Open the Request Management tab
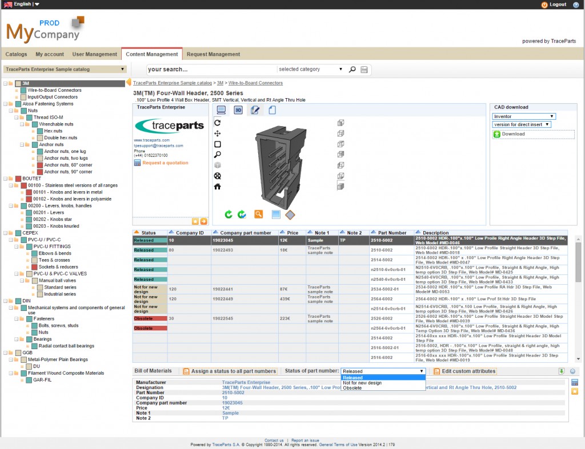 [213, 54]
